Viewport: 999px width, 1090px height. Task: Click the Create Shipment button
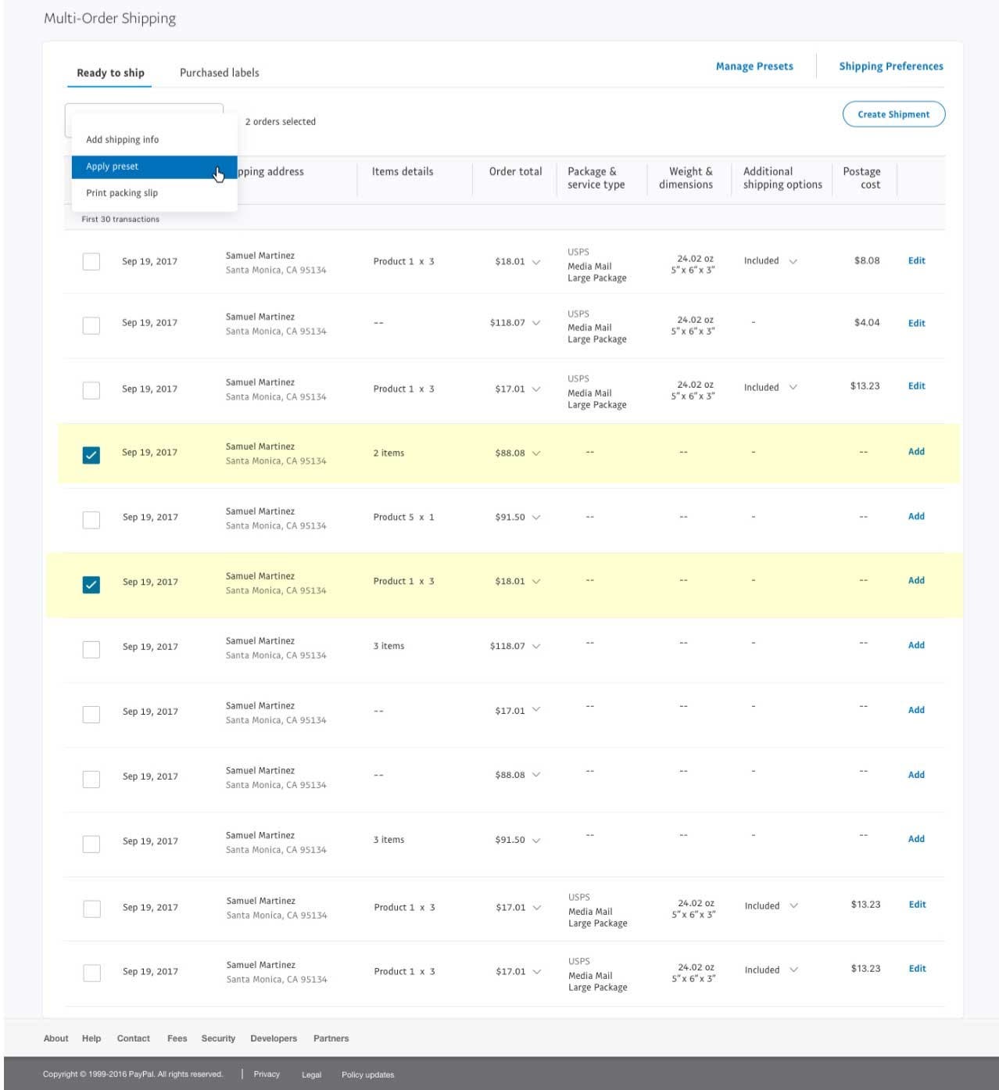893,114
